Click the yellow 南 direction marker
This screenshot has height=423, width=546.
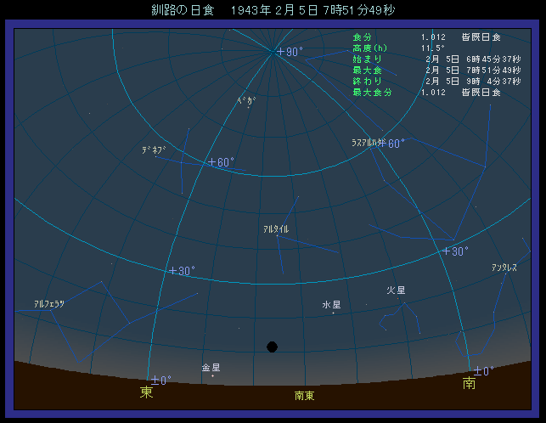(x=469, y=384)
